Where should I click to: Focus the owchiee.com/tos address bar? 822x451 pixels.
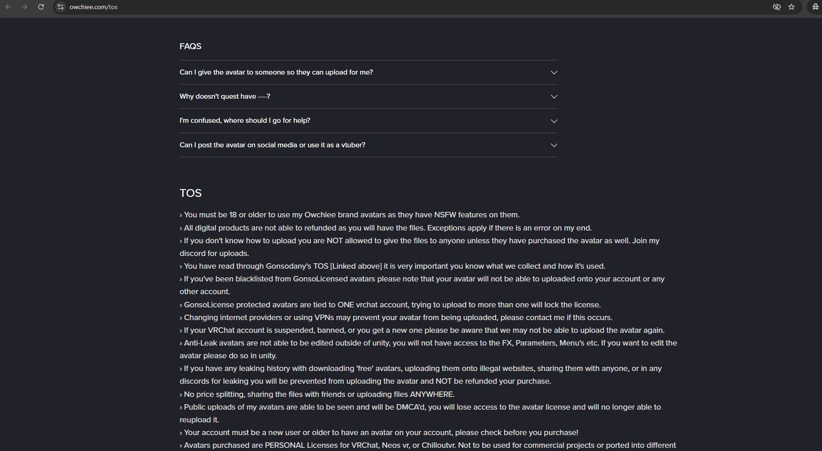pyautogui.click(x=410, y=7)
